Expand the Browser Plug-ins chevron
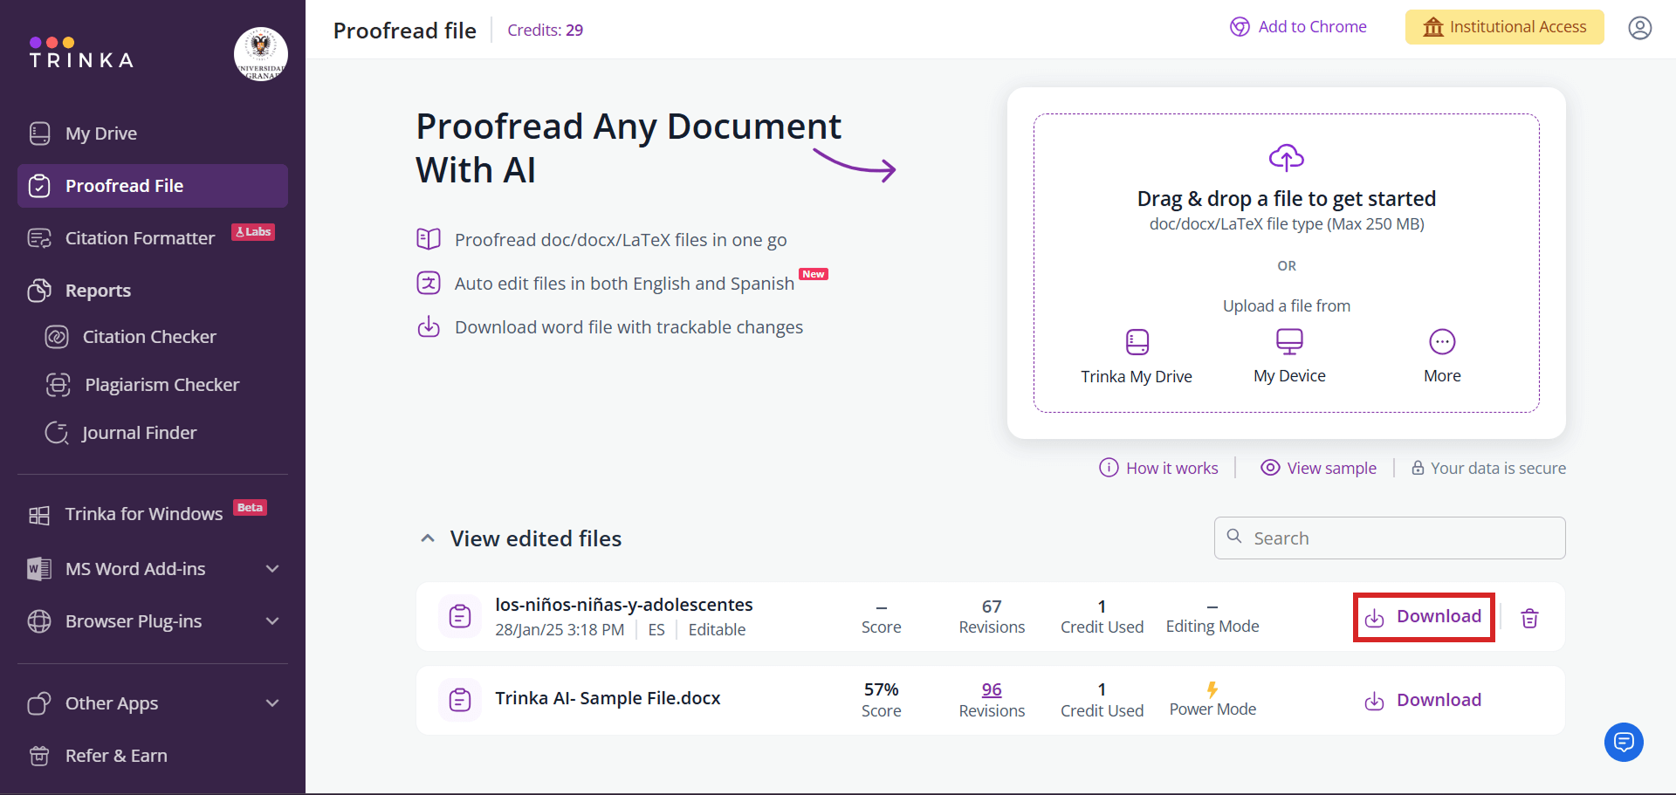The width and height of the screenshot is (1676, 795). click(272, 621)
